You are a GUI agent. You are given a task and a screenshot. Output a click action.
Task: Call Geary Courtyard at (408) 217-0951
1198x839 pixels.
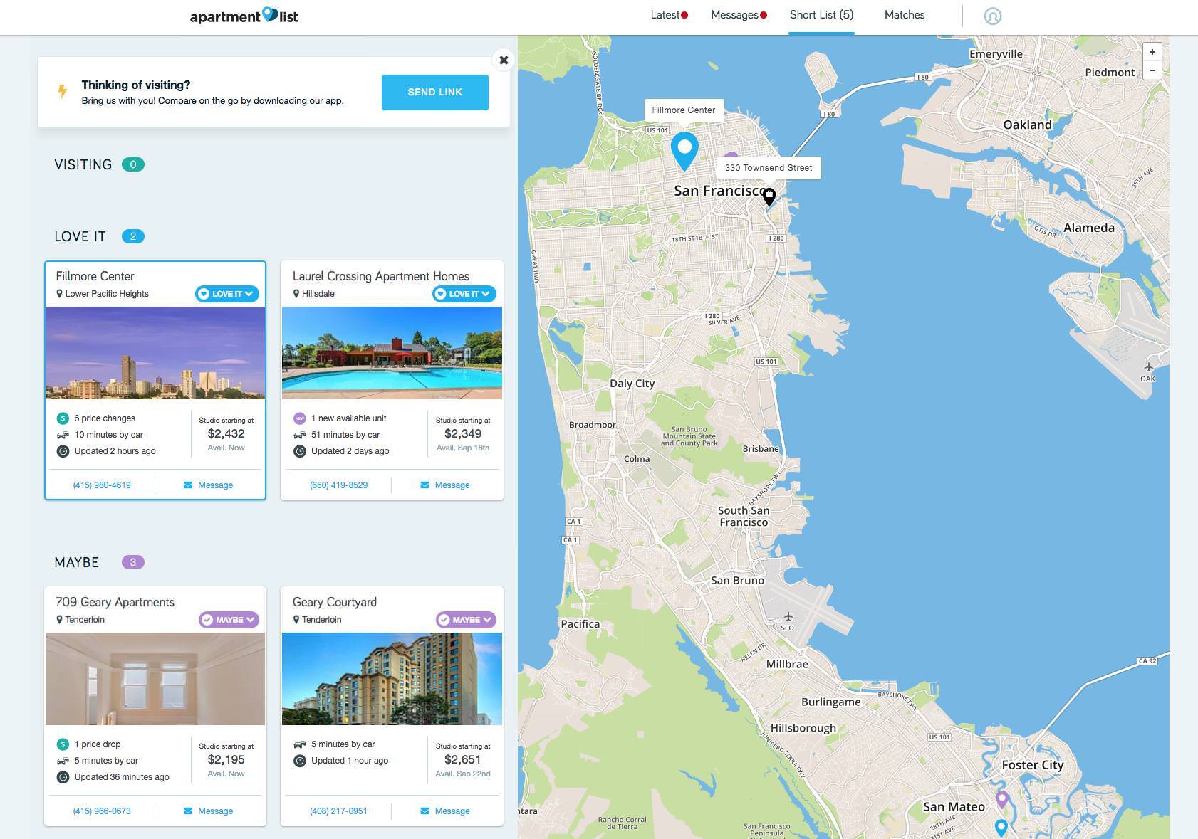click(339, 811)
